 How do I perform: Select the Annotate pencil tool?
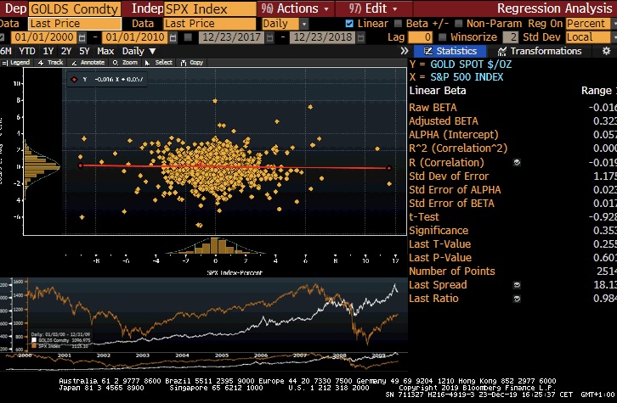[x=88, y=63]
